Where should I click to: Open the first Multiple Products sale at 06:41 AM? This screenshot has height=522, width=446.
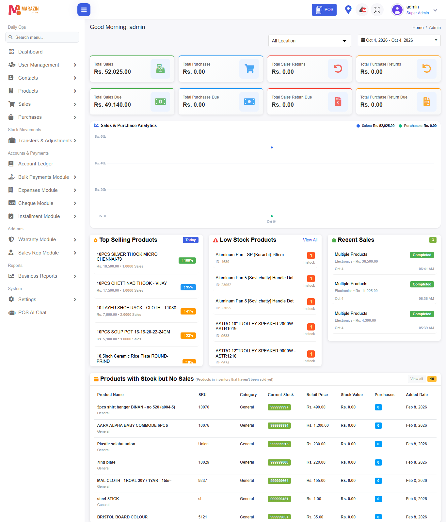point(384,261)
